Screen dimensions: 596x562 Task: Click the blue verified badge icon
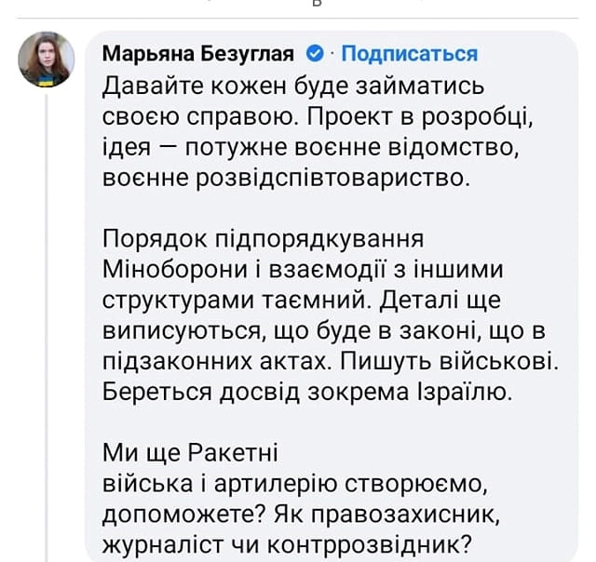[x=314, y=54]
